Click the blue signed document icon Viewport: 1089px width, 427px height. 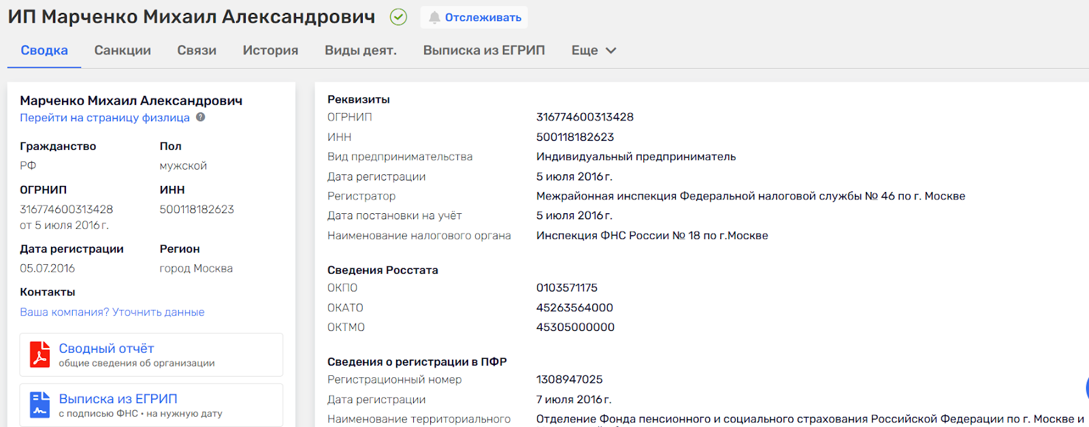pyautogui.click(x=40, y=405)
